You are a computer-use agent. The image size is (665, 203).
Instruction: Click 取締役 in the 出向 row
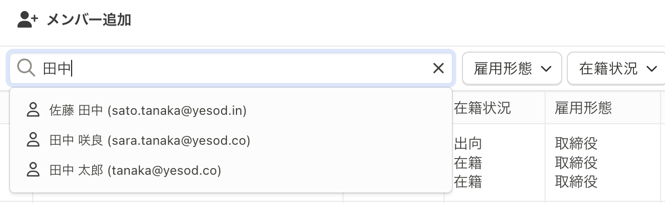pos(576,144)
